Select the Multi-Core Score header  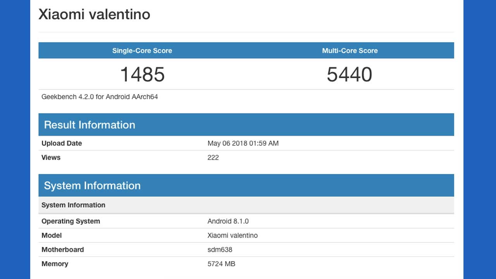(350, 50)
